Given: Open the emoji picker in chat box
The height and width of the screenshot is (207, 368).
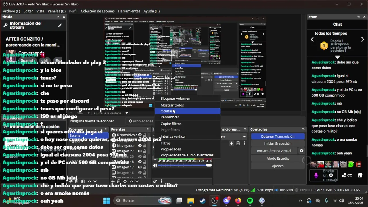Looking at the screenshot, I should click(x=331, y=175).
